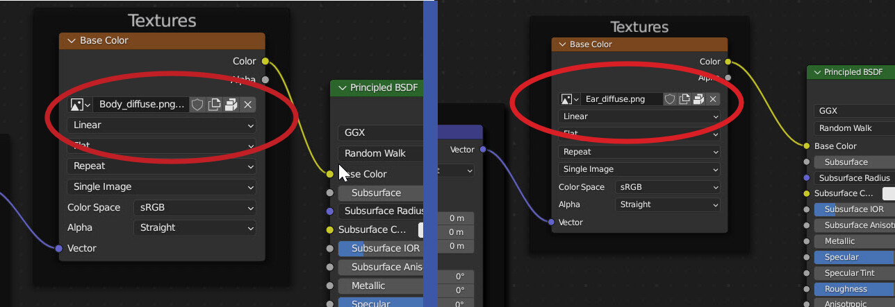895x307 pixels.
Task: Collapse left Base Color node header chevron
Action: 71,41
